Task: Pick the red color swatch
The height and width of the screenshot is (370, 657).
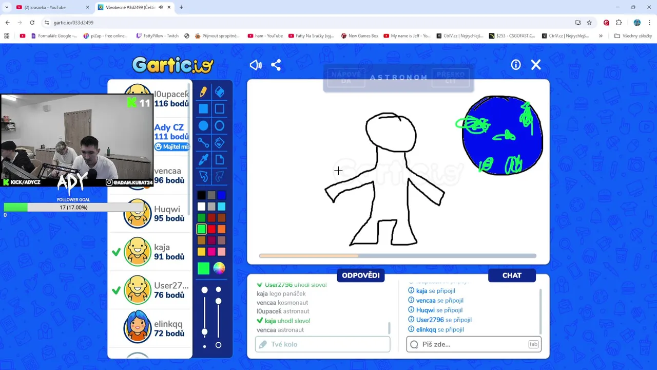Action: coord(211,229)
